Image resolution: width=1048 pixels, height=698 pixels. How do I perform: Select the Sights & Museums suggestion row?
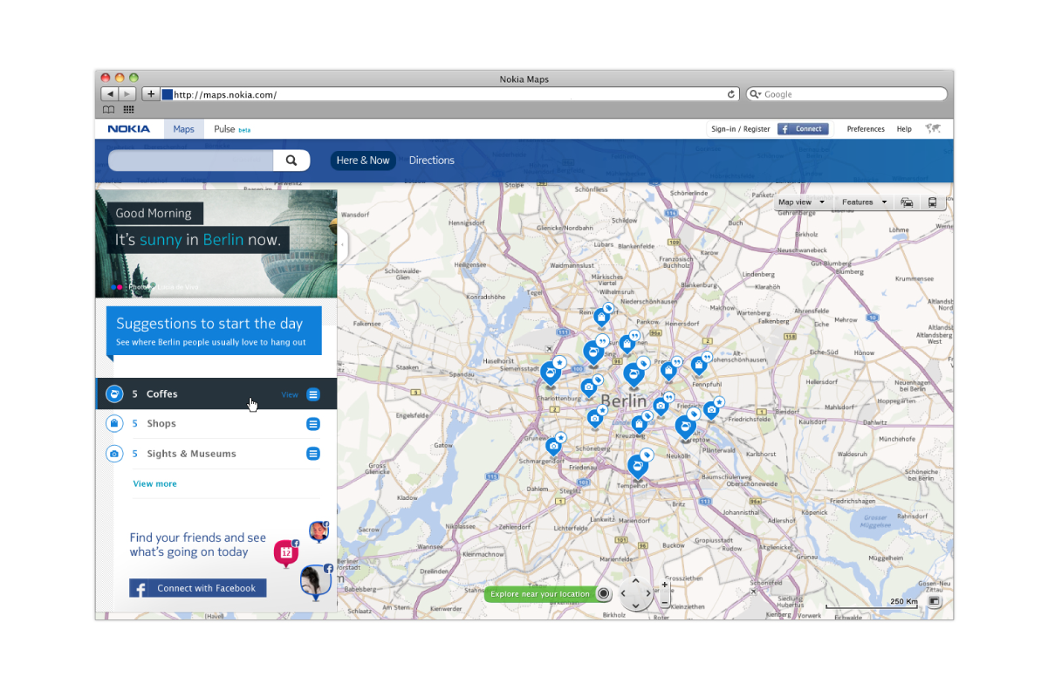click(216, 454)
